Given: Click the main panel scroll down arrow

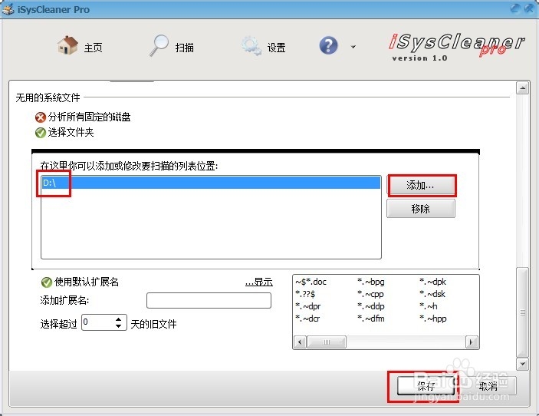Looking at the screenshot, I should pos(522,364).
